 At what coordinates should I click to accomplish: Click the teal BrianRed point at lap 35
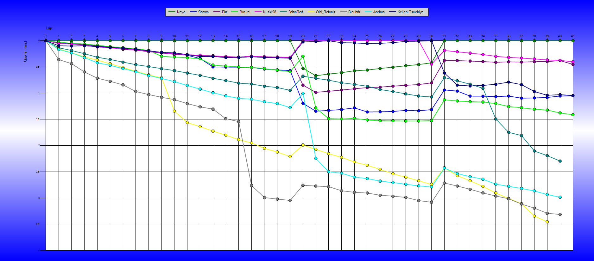coord(496,119)
